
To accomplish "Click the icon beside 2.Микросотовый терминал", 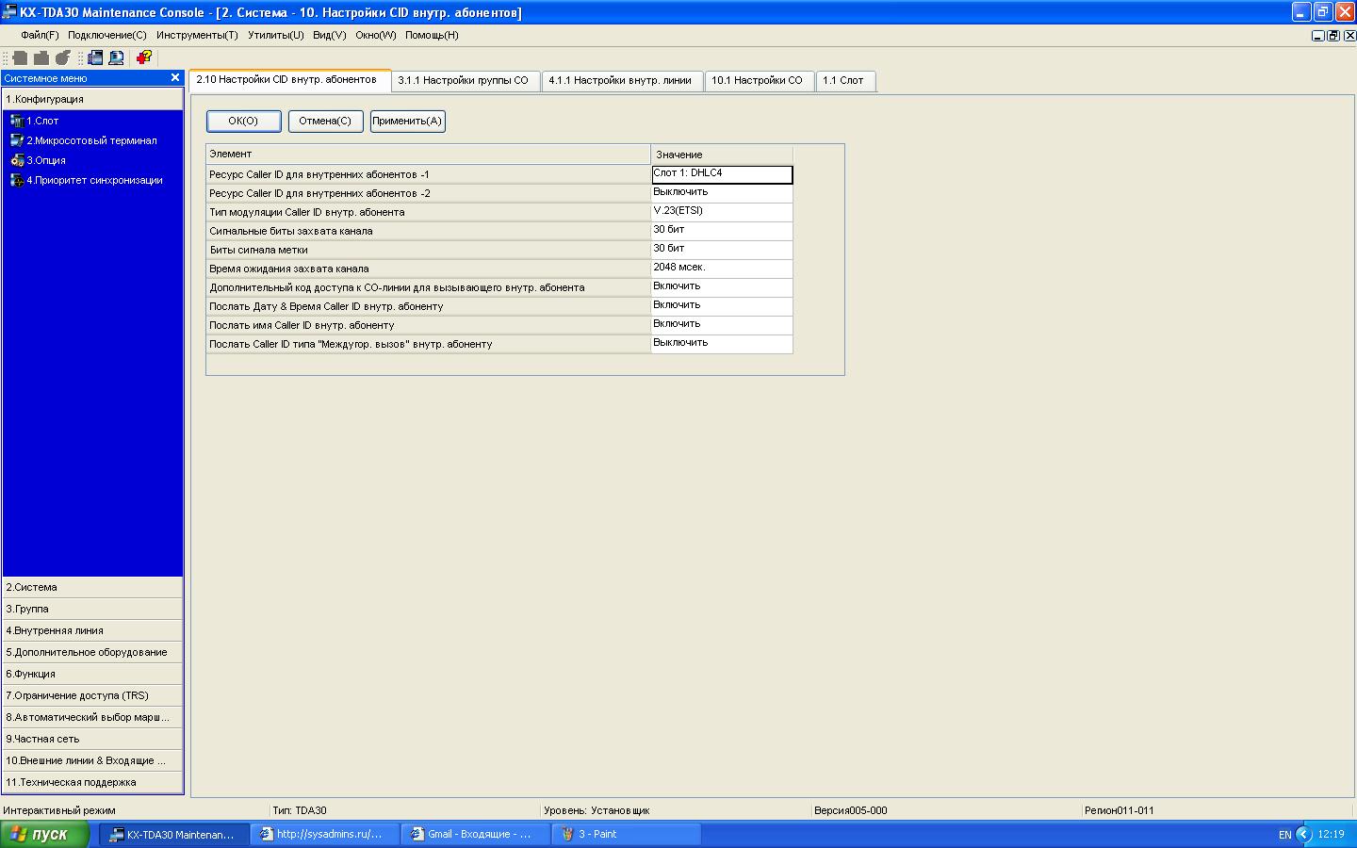I will click(x=17, y=140).
